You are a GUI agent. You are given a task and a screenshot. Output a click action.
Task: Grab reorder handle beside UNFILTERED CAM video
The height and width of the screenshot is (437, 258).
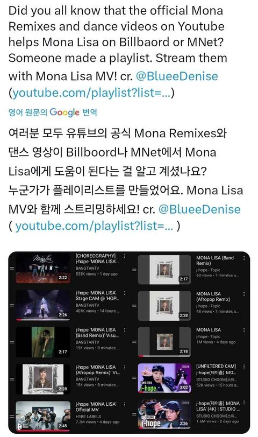click(134, 378)
